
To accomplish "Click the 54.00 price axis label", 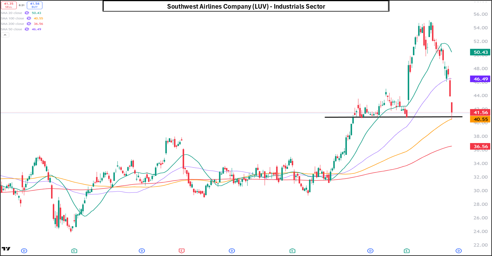I will (x=480, y=28).
